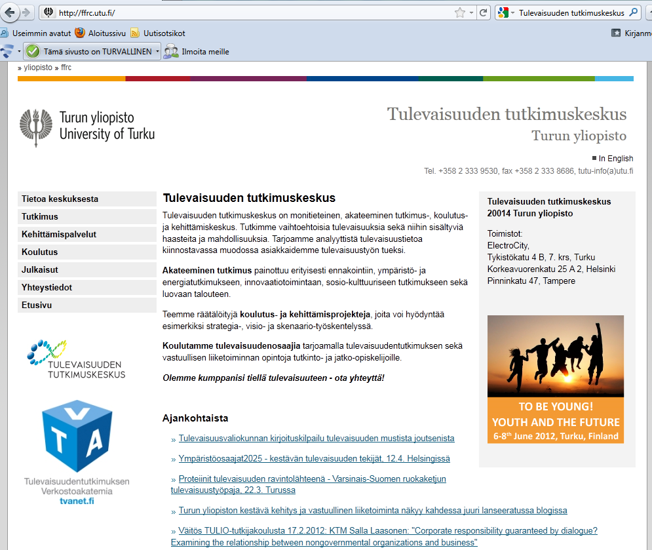Click the Aloitussivu Firefox icon bookmark
The width and height of the screenshot is (652, 550).
coord(80,33)
